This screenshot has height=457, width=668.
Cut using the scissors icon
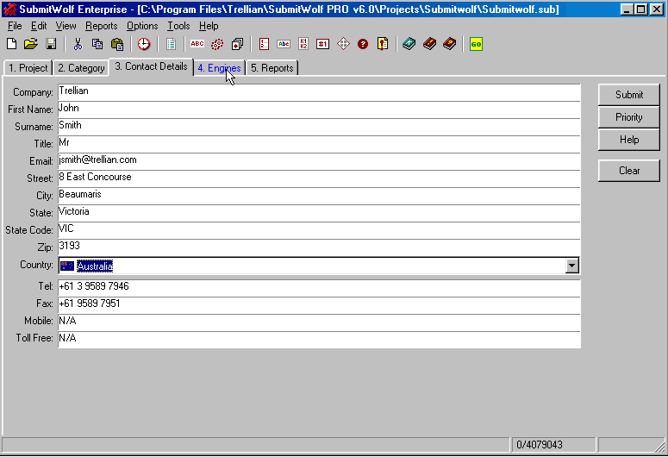tap(78, 44)
